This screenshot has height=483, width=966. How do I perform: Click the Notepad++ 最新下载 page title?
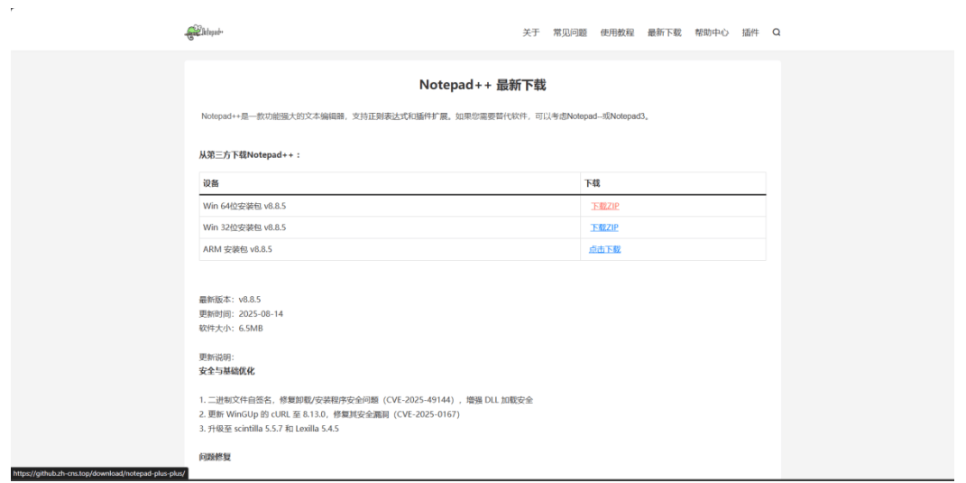click(482, 86)
